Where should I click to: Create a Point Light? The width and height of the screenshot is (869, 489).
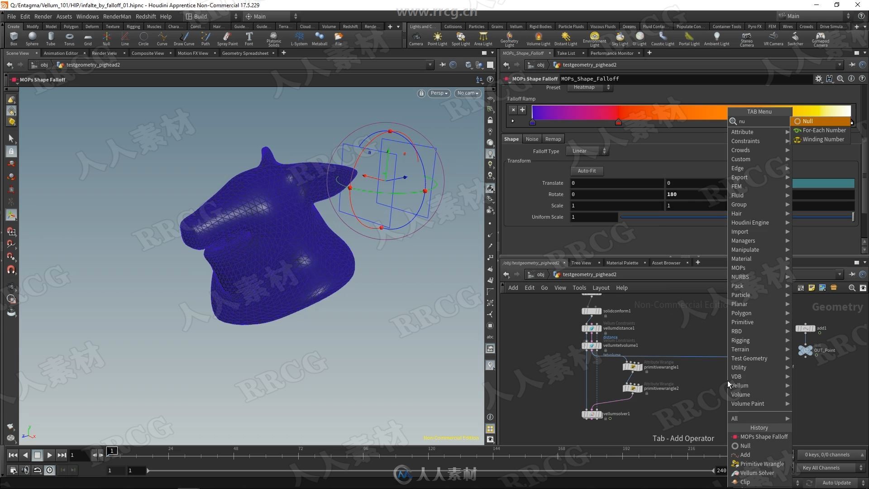tap(437, 38)
